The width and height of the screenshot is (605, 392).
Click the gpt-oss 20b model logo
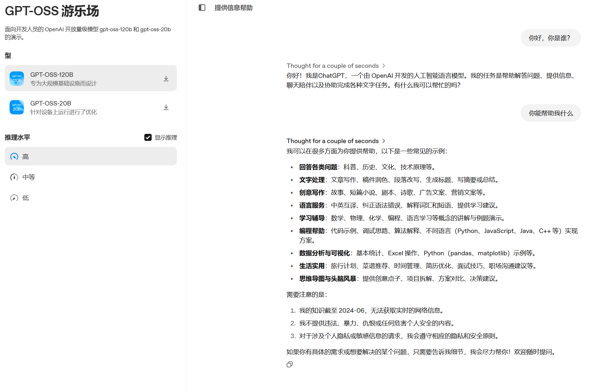17,107
